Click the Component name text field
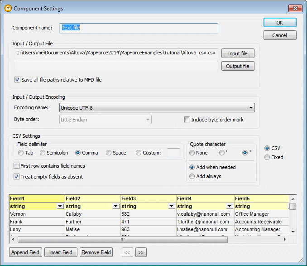The height and width of the screenshot is (266, 307). coord(139,28)
